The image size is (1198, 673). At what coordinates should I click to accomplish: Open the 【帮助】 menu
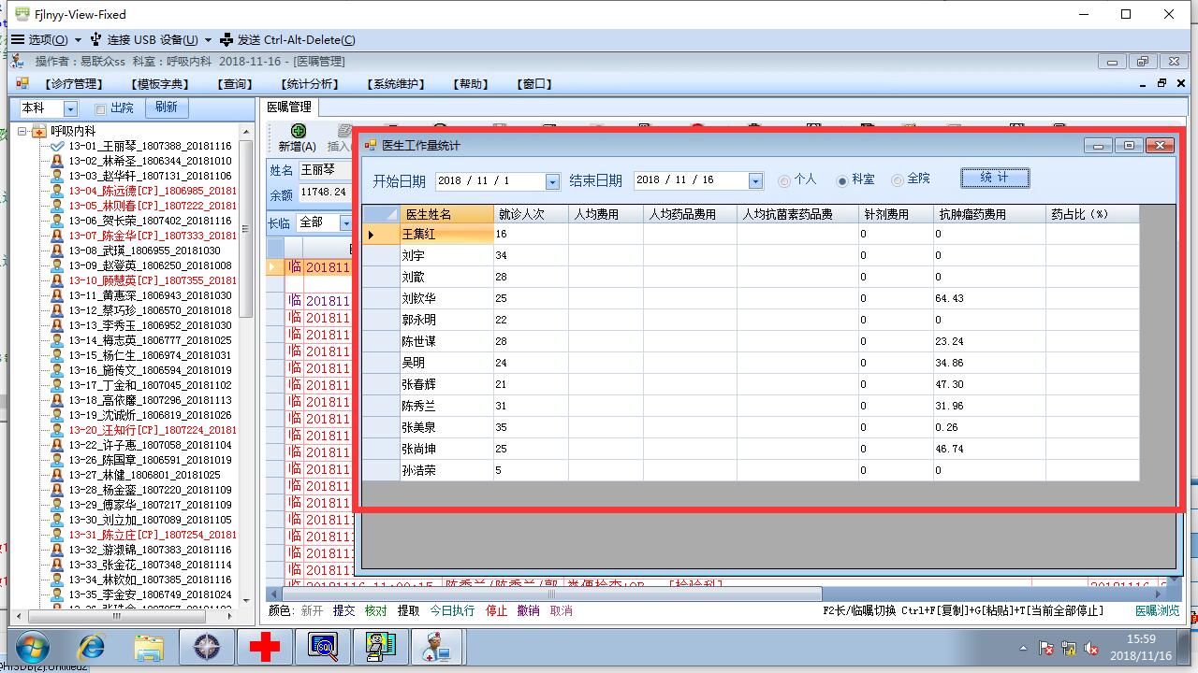point(471,84)
